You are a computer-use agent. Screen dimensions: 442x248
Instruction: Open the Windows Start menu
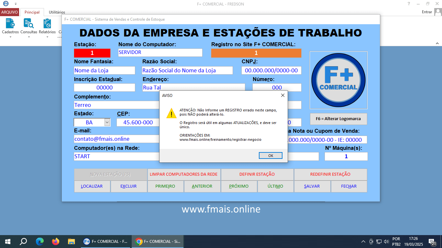[x=8, y=242]
